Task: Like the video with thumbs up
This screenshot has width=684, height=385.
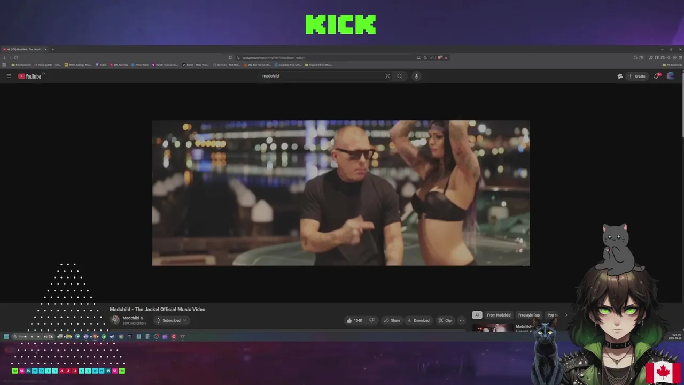Action: [x=354, y=320]
